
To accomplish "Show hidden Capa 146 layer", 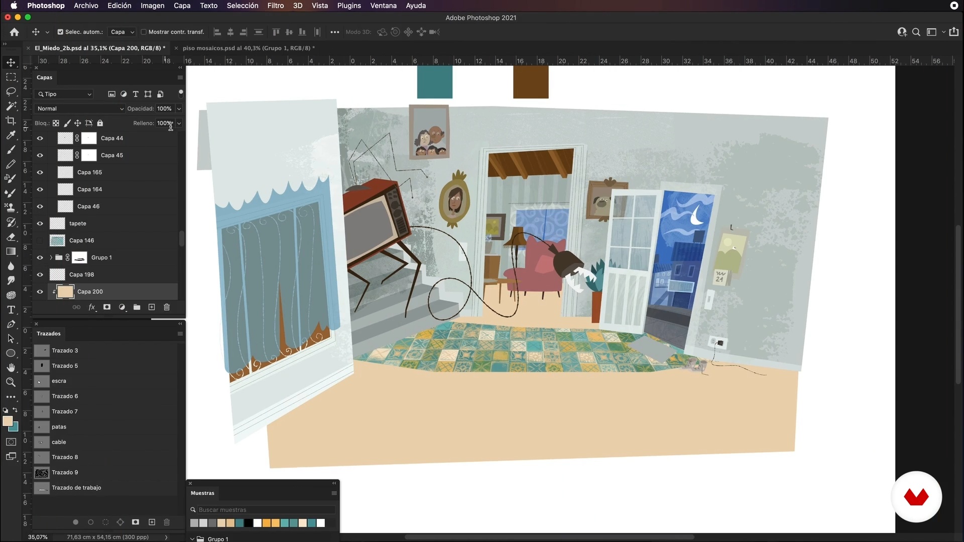I will (x=40, y=241).
